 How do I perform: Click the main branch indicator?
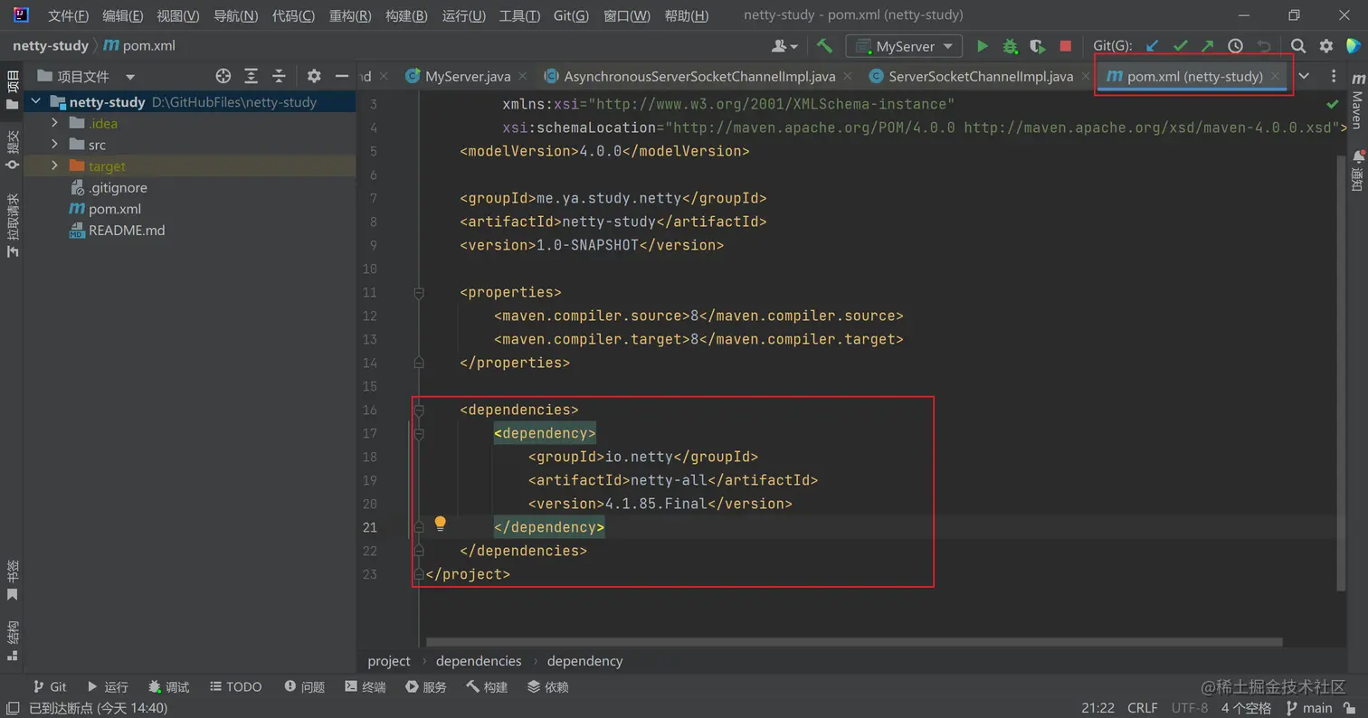coord(1309,708)
